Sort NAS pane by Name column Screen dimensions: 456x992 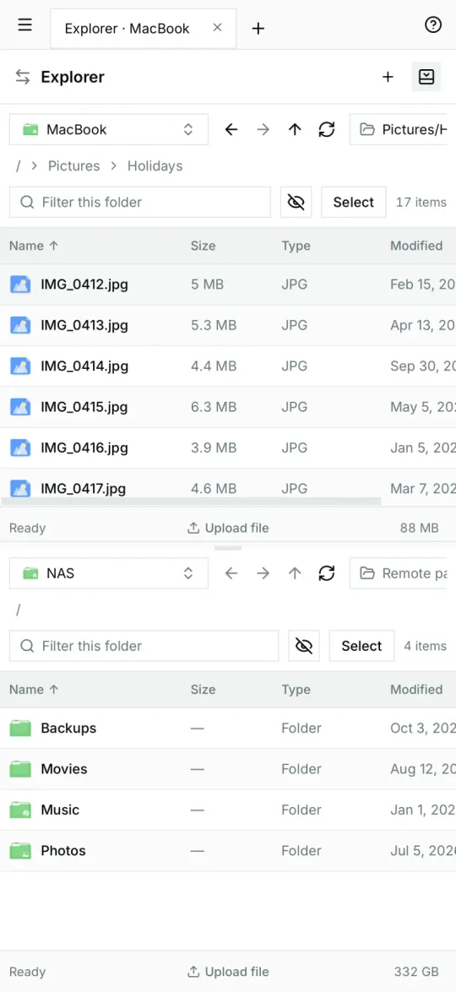coord(34,690)
